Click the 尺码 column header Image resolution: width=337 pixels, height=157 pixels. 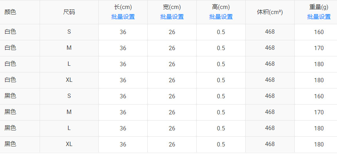[x=69, y=12]
